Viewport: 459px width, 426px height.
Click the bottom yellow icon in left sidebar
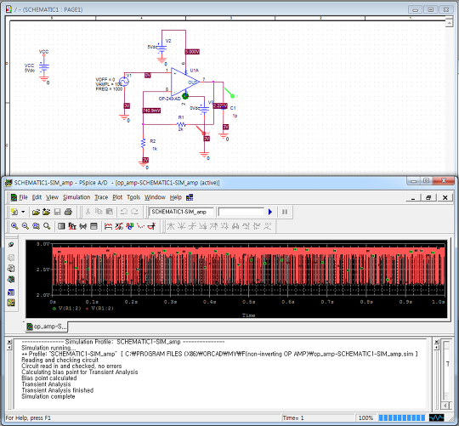click(11, 303)
